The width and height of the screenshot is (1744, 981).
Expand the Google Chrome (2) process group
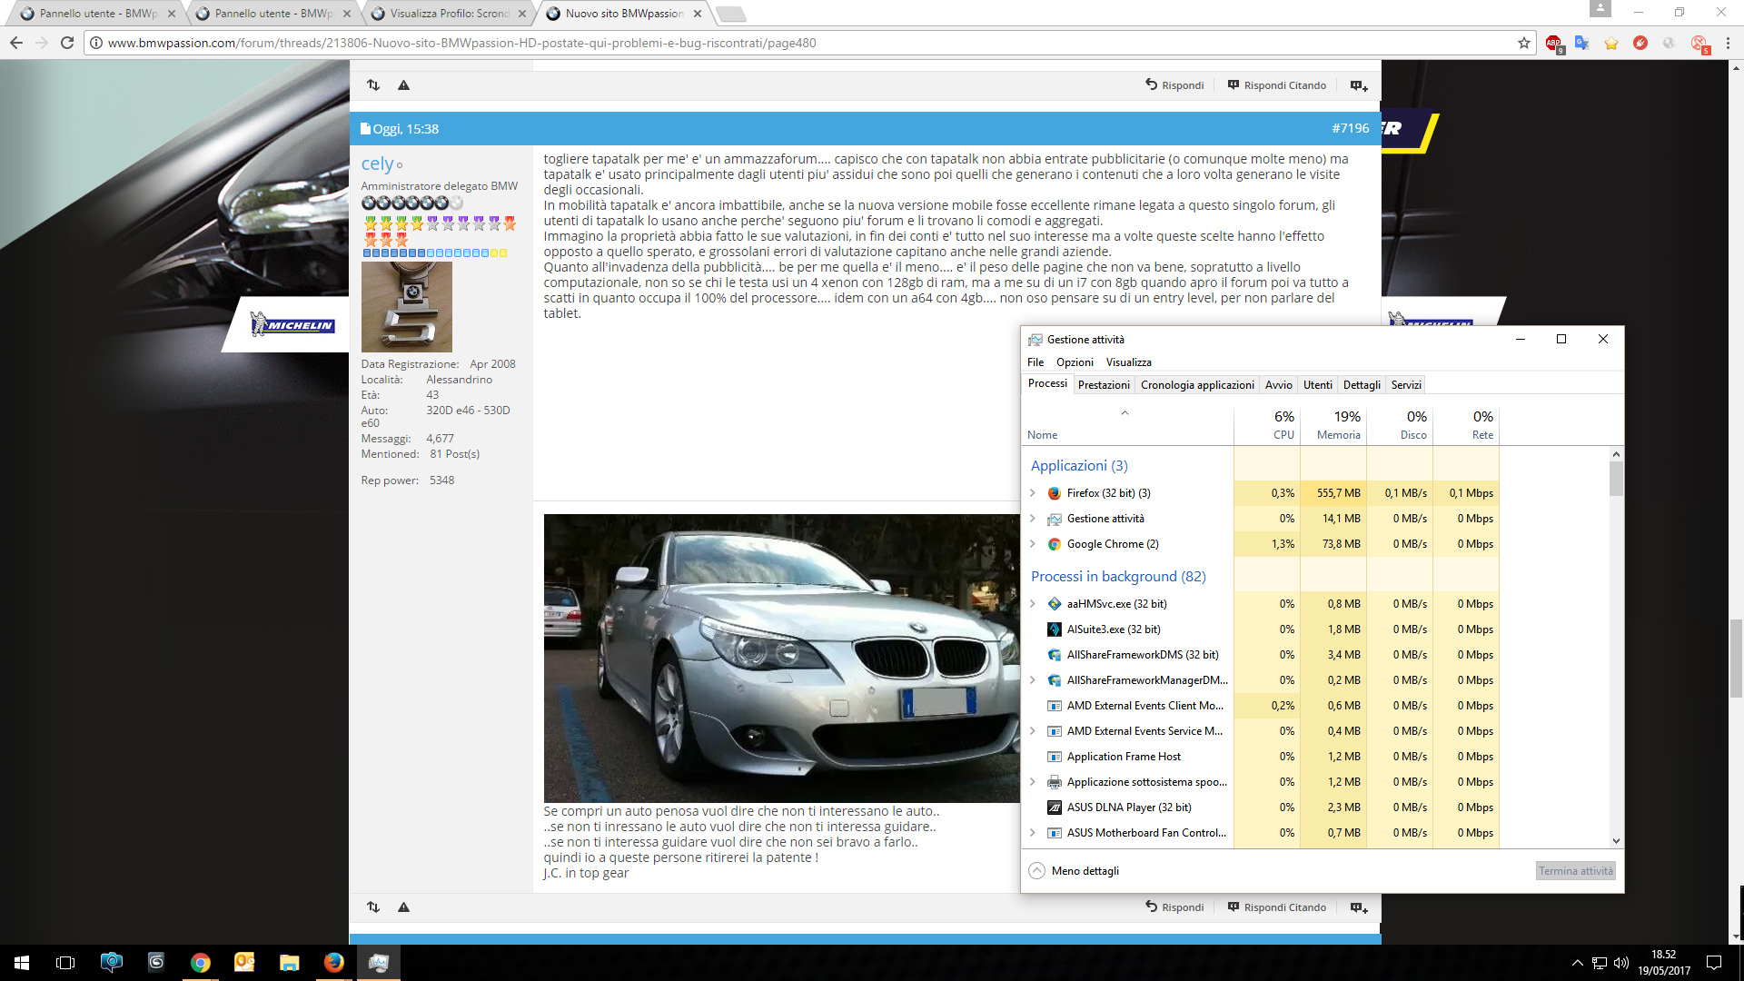click(x=1033, y=544)
